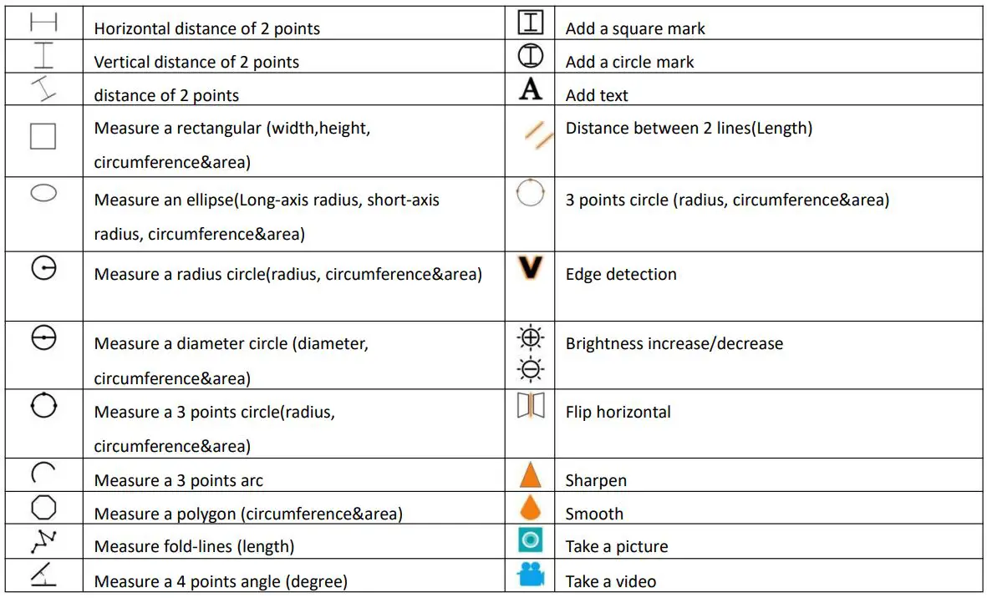Toggle the flip horizontal icon
This screenshot has height=598, width=987.
point(531,406)
